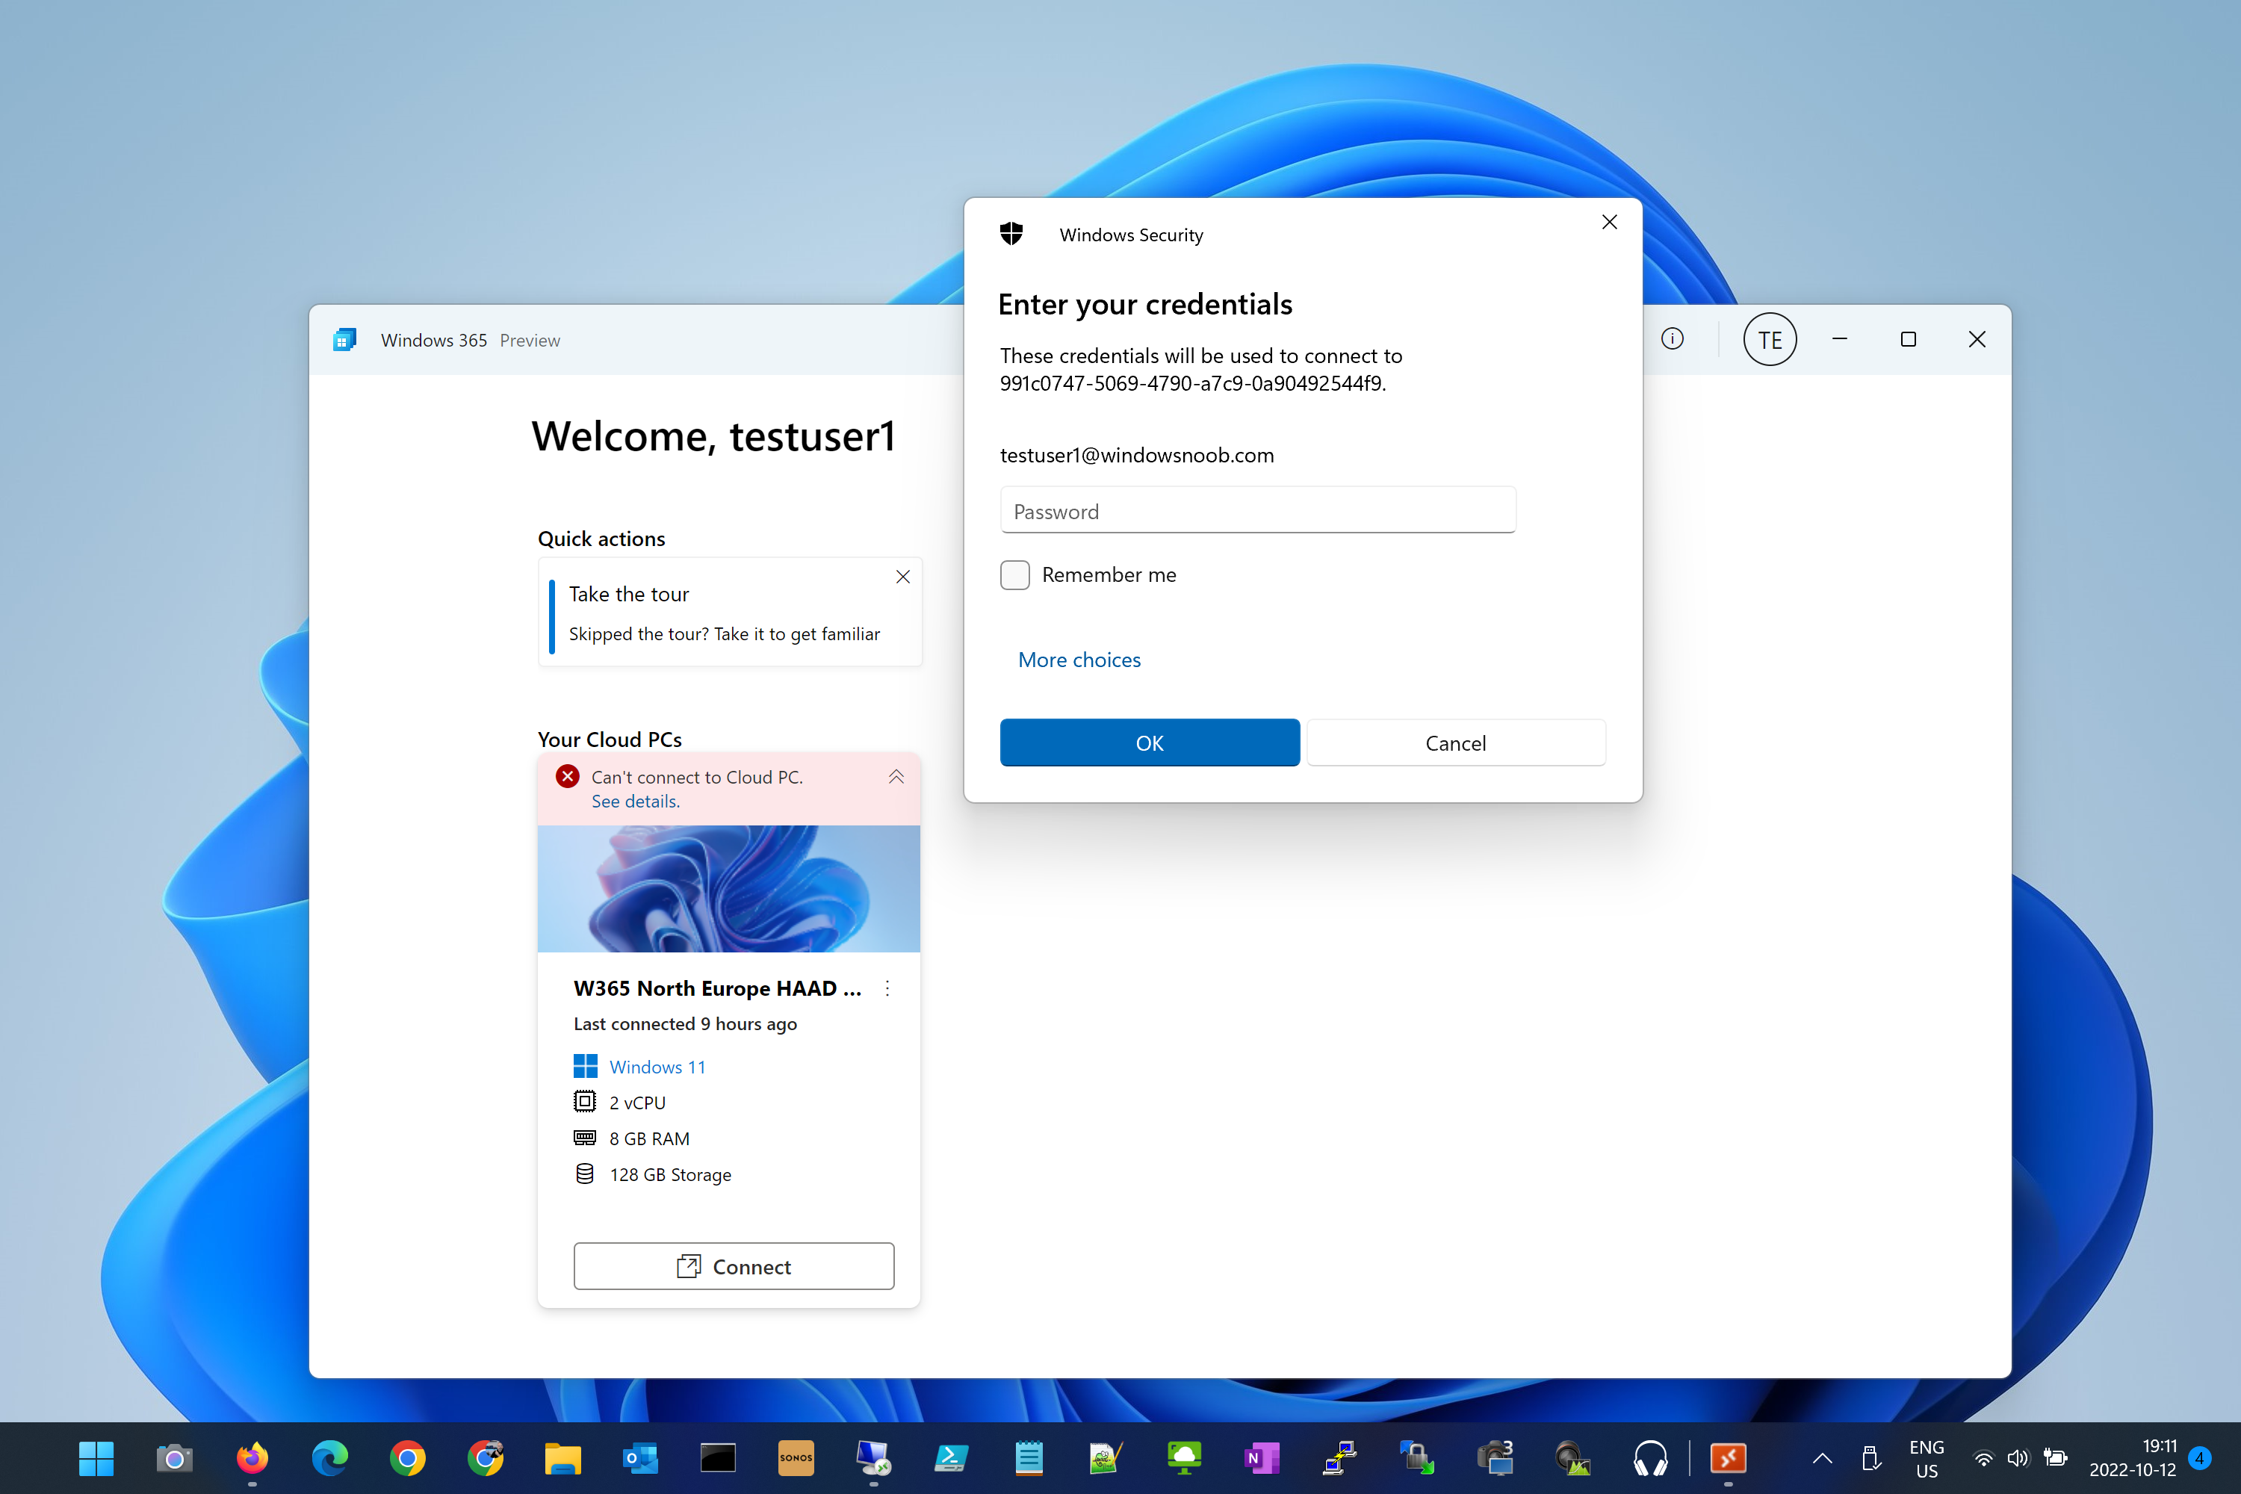Open the volume control in system tray
This screenshot has width=2241, height=1494.
(x=2018, y=1458)
